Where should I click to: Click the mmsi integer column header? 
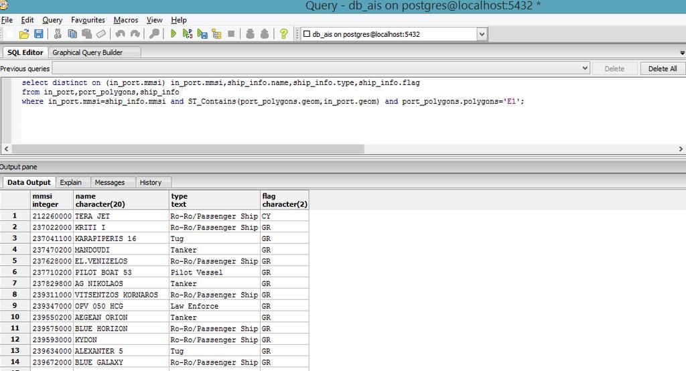pos(51,200)
